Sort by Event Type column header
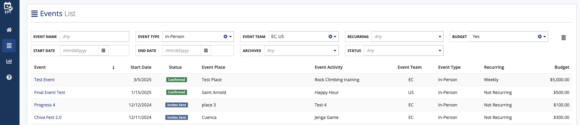 (449, 67)
